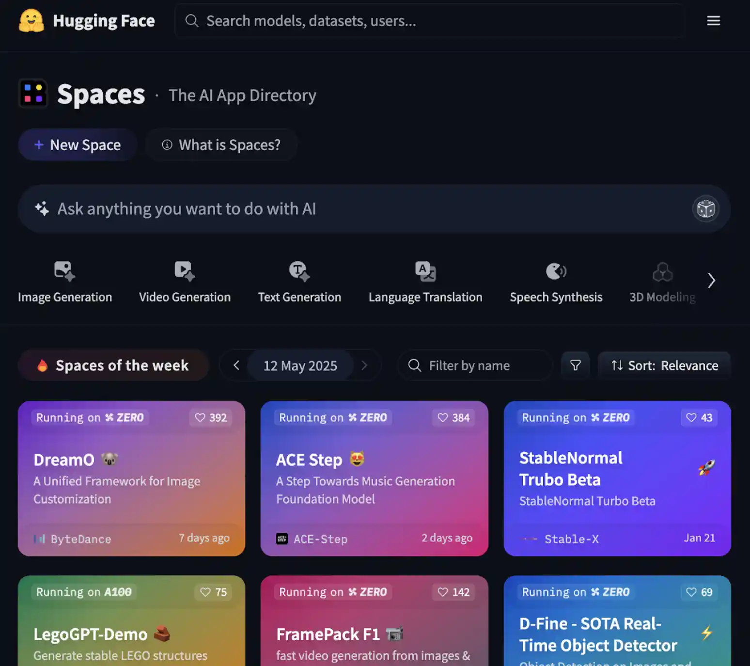Image resolution: width=750 pixels, height=666 pixels.
Task: Click the Hugging Face title text
Action: click(x=104, y=21)
